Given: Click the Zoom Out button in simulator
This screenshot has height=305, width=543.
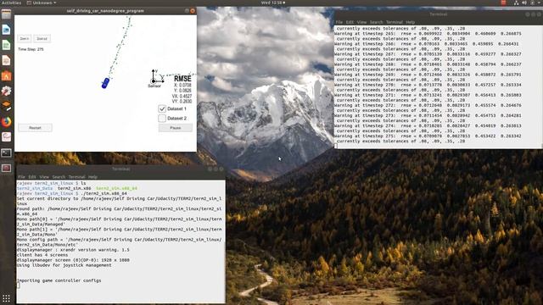Looking at the screenshot, I should point(42,39).
